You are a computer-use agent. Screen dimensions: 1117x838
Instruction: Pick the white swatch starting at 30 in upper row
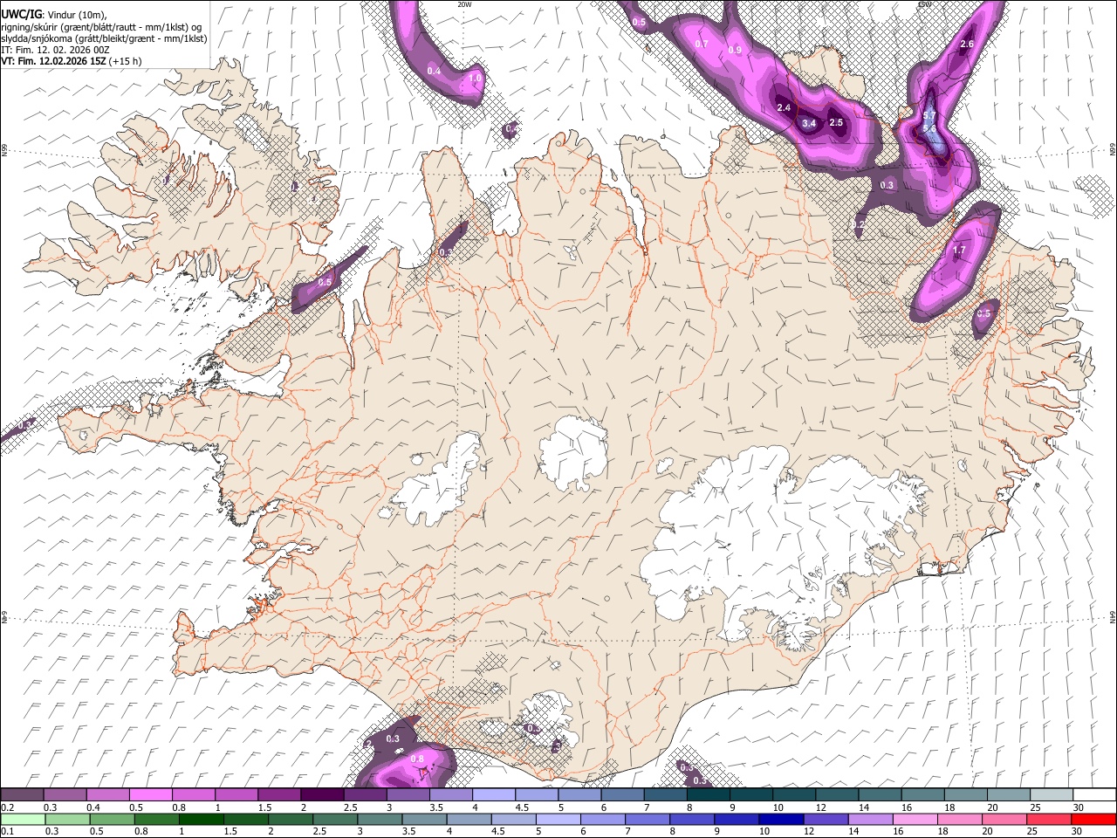(x=1094, y=794)
